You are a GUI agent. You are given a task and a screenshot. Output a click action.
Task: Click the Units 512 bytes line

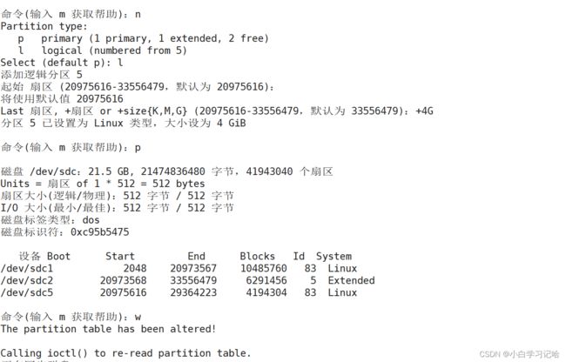click(x=103, y=184)
